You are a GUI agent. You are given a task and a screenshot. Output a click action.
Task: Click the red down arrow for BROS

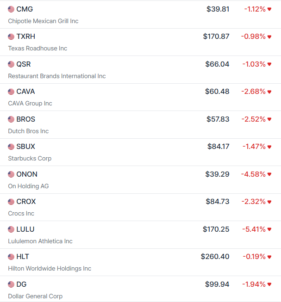[x=269, y=119]
